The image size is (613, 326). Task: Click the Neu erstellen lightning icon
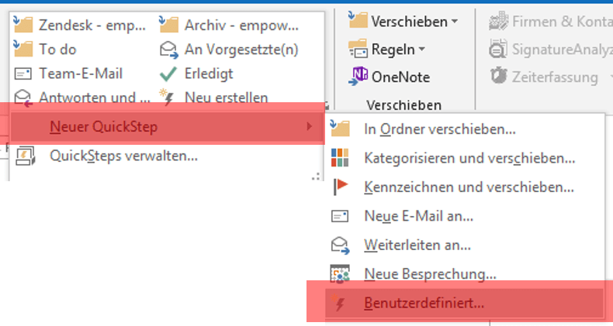[168, 98]
